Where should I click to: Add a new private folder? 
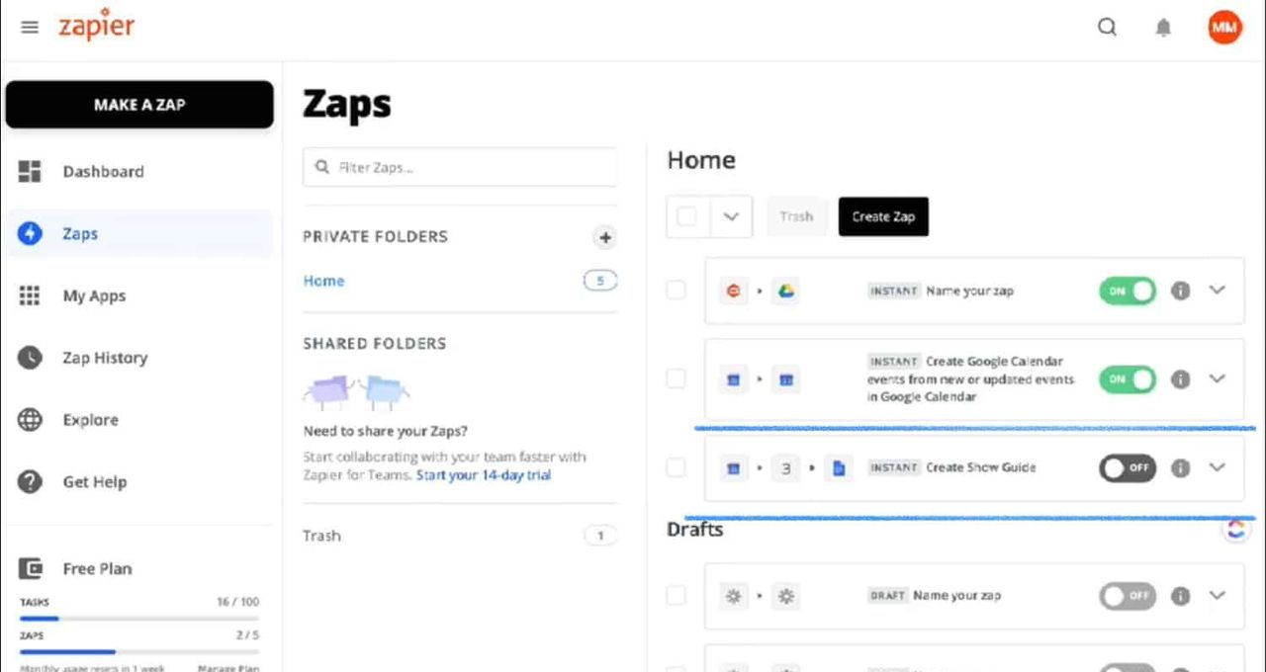[604, 237]
